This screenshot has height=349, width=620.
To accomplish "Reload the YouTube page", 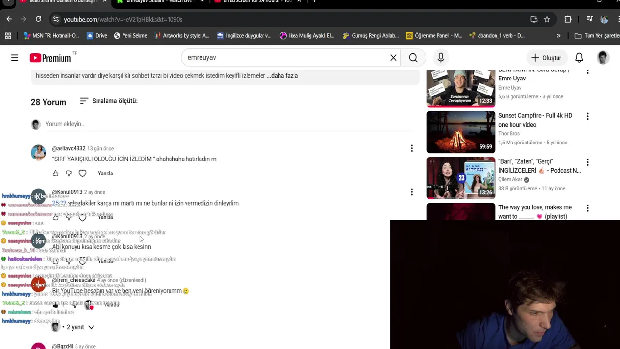I will coord(38,19).
